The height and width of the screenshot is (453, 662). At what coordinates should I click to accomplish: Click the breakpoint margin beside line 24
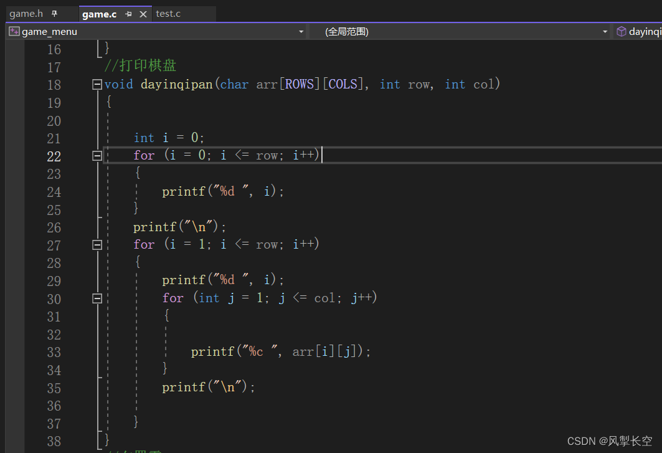(14, 192)
